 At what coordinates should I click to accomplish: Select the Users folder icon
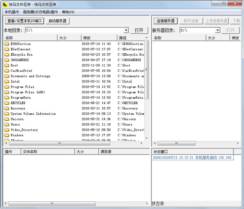coord(7,125)
